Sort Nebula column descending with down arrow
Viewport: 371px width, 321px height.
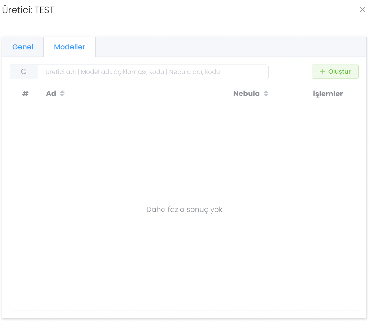(x=266, y=95)
